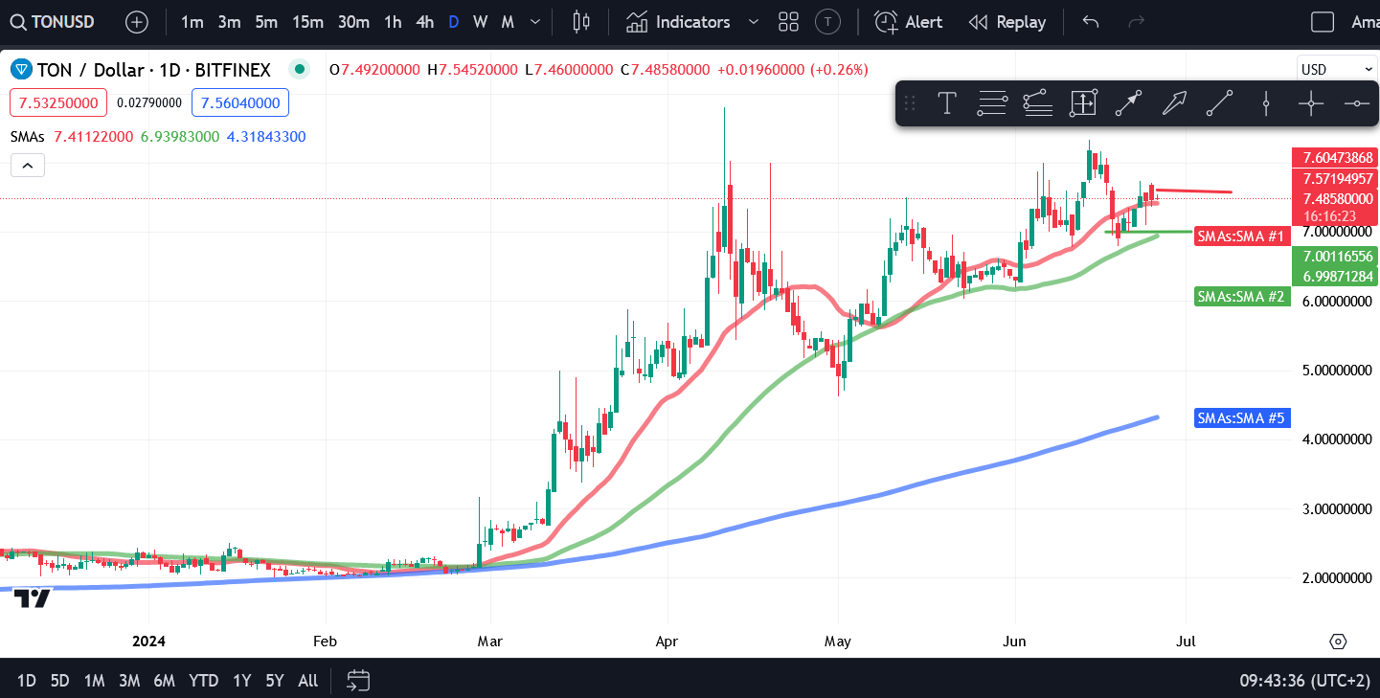Click the TradingView logo on chart
Image resolution: width=1380 pixels, height=698 pixels.
[x=33, y=598]
